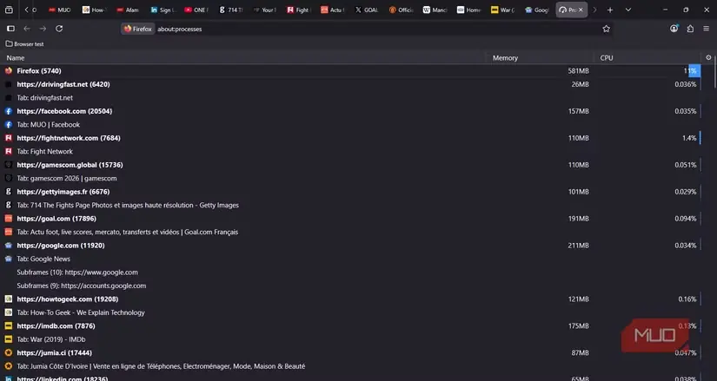Switch to the X GOAL tab
This screenshot has width=717, height=381.
[366, 10]
